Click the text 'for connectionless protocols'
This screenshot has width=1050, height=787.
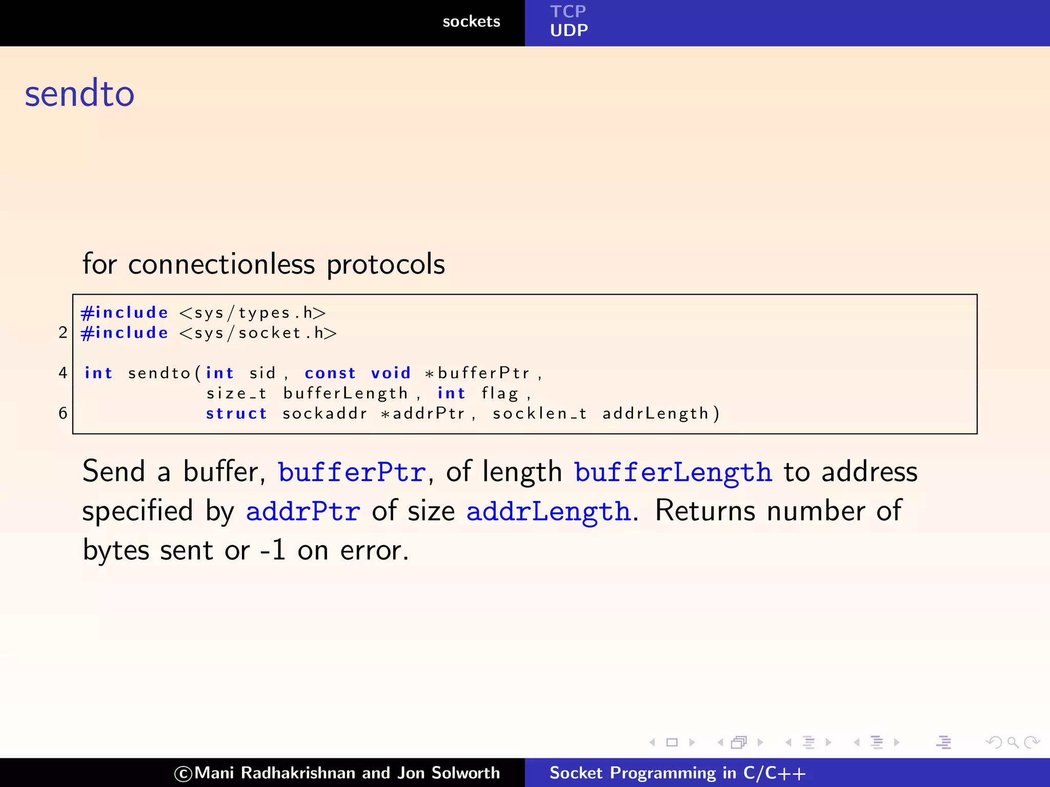point(264,264)
